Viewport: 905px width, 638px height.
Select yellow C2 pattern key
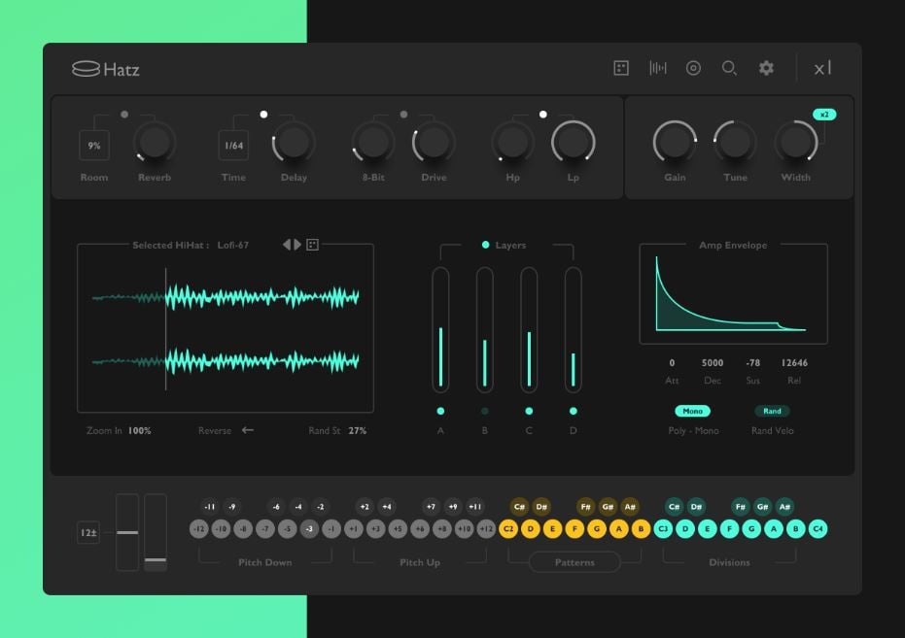[x=507, y=528]
